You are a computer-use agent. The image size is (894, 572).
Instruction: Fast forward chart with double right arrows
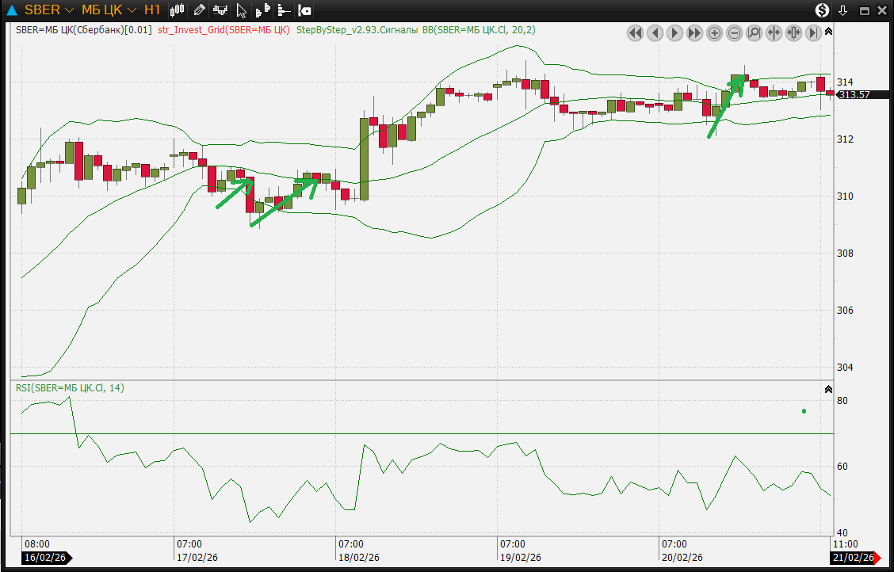click(694, 33)
